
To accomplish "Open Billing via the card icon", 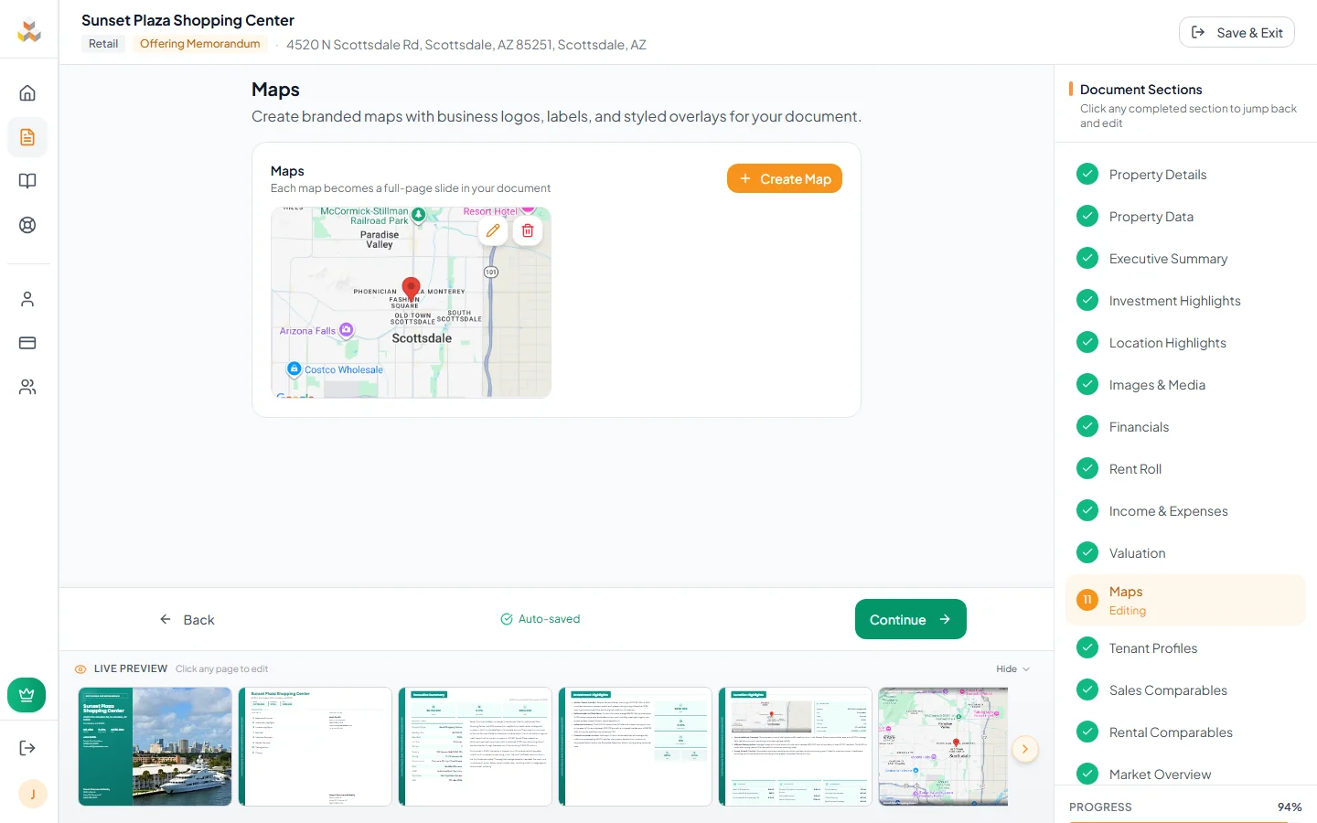I will [27, 342].
